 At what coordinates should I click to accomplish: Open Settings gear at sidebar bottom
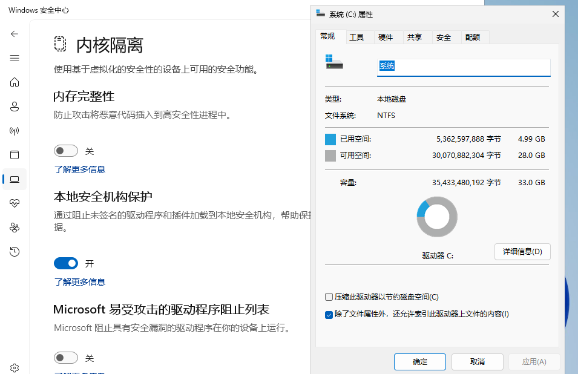pos(15,367)
